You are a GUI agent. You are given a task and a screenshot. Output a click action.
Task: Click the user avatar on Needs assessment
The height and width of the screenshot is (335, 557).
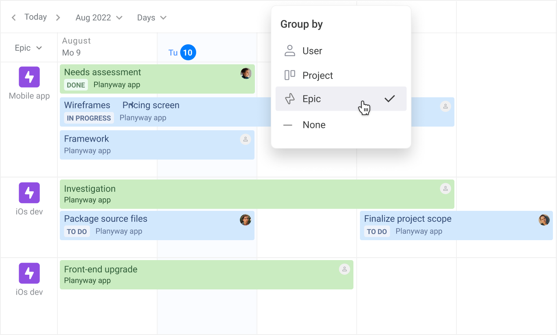tap(246, 73)
